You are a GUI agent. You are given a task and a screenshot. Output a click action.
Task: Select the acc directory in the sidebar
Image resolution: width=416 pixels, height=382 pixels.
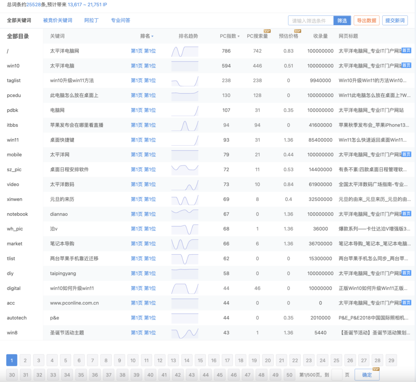click(x=11, y=303)
